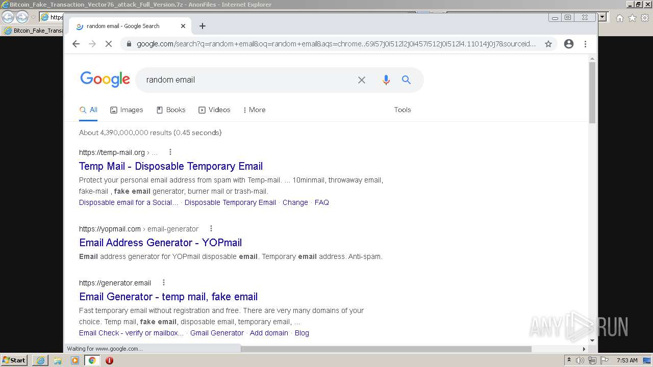Click the scrollbar up arrow

tap(592, 58)
